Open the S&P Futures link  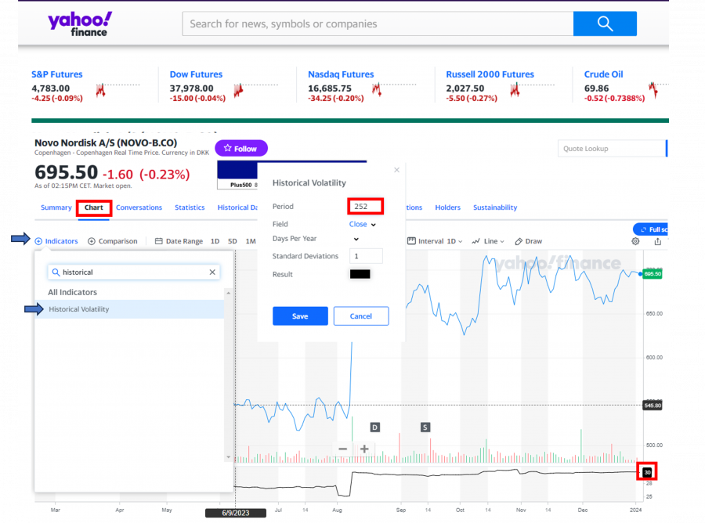57,74
